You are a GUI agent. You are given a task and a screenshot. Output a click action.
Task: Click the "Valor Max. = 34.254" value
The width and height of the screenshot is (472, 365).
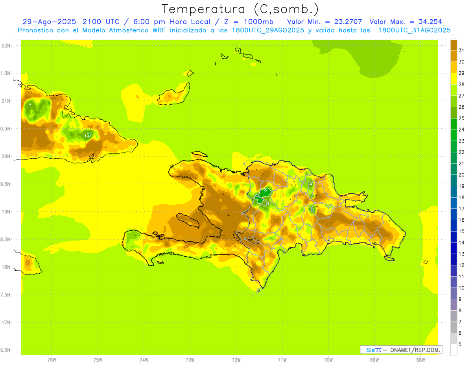pos(406,22)
